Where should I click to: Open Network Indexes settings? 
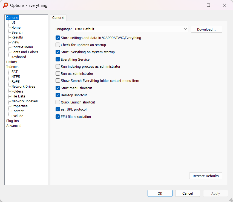pyautogui.click(x=25, y=101)
